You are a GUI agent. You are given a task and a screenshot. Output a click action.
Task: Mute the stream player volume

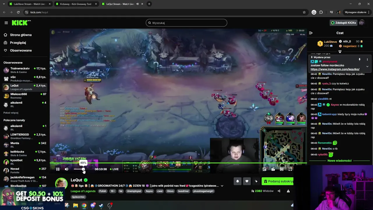(x=66, y=169)
